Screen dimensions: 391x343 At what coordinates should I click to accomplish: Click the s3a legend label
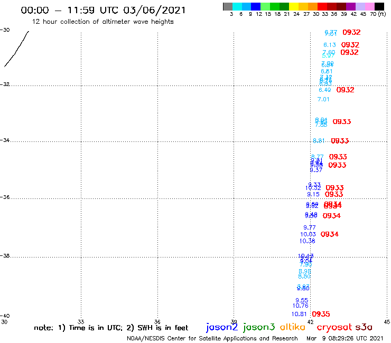364,327
